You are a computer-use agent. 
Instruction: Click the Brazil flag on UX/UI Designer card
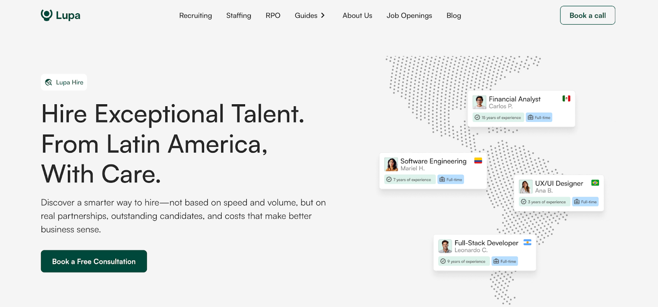coord(595,183)
